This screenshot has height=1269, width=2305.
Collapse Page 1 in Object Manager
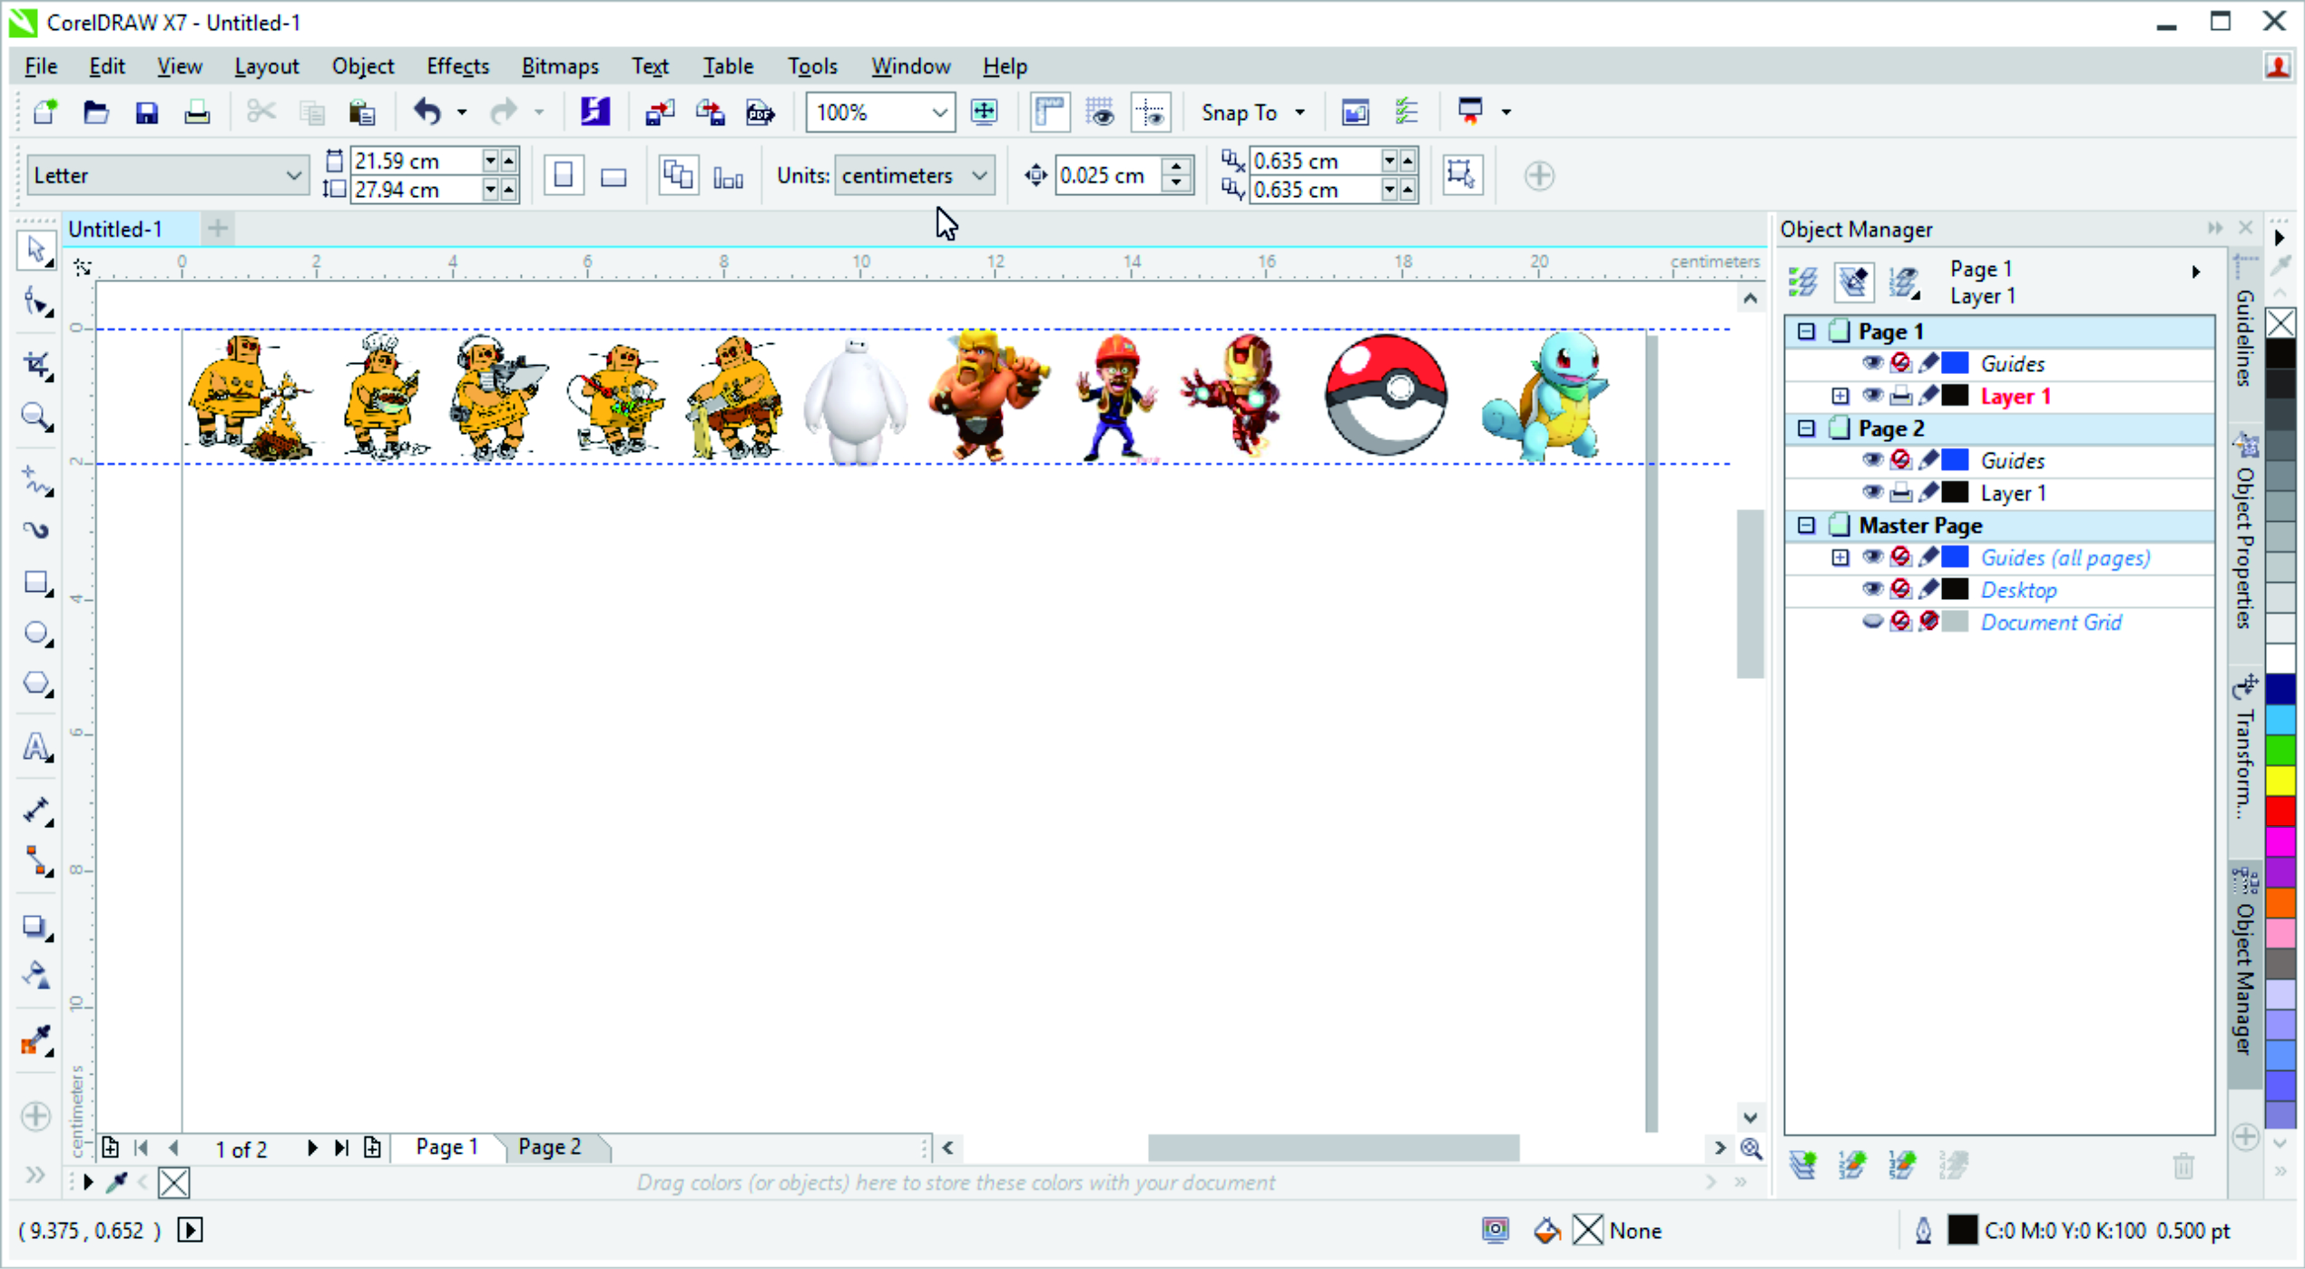1806,331
